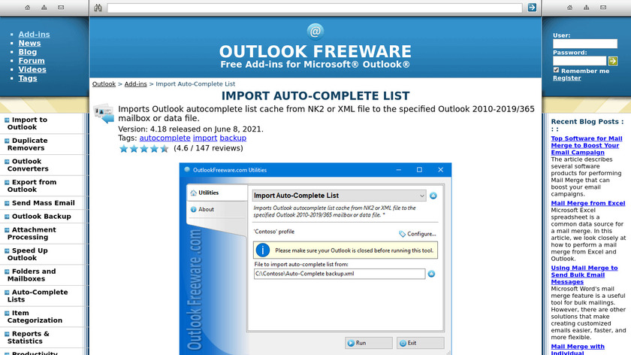The image size is (631, 355).
Task: Open the Export from Outlook category
Action: click(x=32, y=186)
